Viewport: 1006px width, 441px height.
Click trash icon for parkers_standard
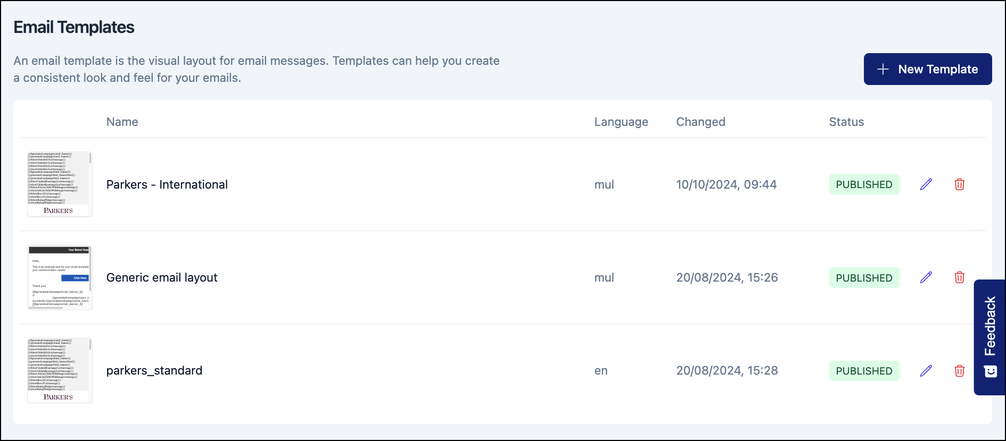959,371
